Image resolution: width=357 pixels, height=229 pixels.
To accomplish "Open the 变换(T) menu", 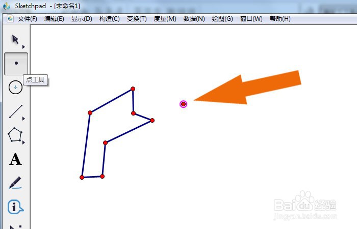I will [137, 19].
